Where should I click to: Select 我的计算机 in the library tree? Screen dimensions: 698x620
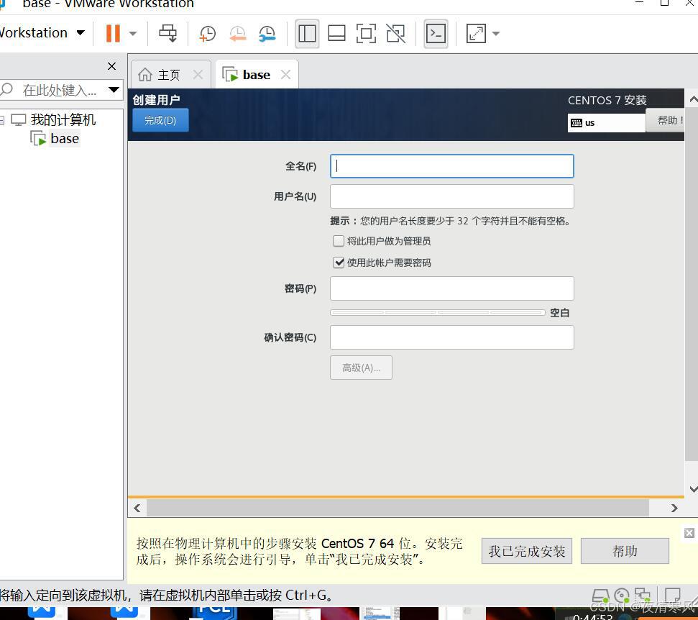tap(63, 120)
